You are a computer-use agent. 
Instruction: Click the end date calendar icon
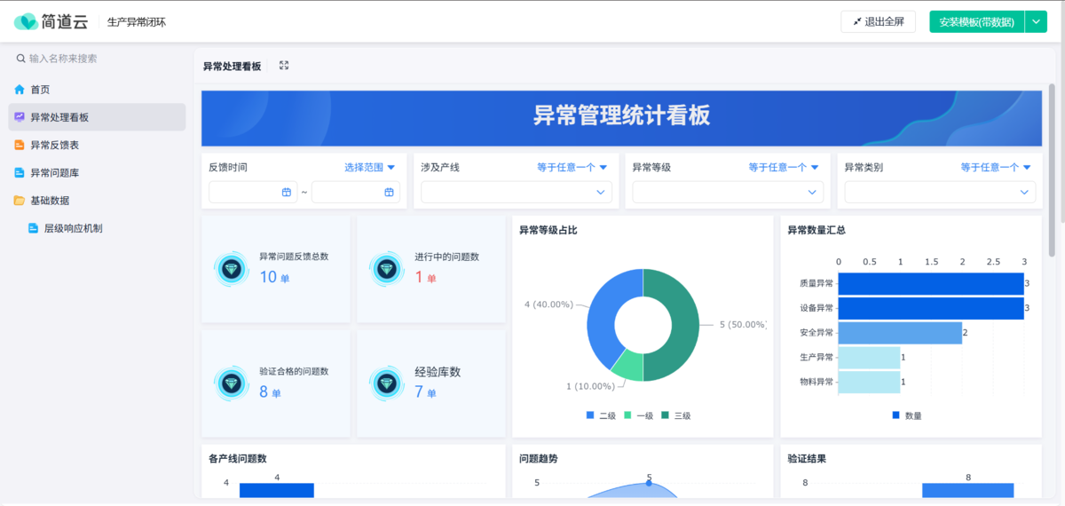point(389,192)
